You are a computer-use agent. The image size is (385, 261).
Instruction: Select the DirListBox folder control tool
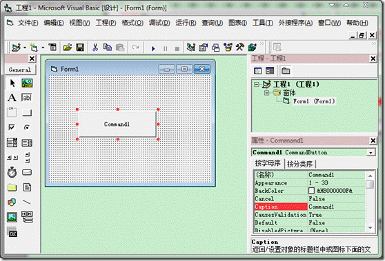coord(12,187)
